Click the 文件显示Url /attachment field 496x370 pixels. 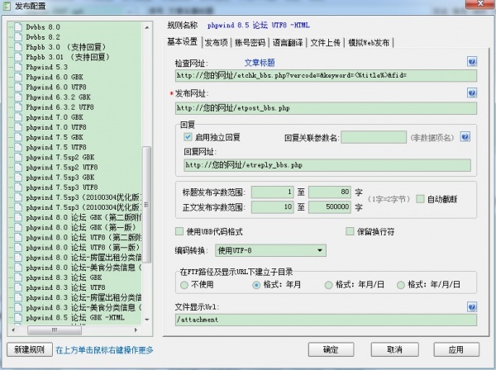[326, 320]
